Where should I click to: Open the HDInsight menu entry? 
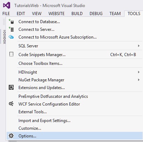74,72
